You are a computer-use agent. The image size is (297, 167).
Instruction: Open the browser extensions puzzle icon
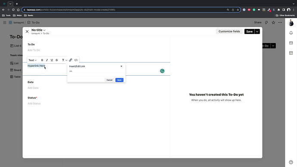tap(278, 9)
